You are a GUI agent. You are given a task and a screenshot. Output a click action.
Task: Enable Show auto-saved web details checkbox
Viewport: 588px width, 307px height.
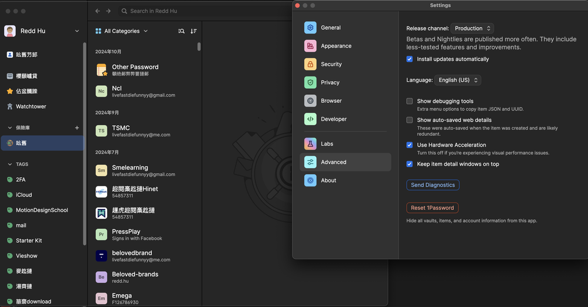pyautogui.click(x=410, y=120)
